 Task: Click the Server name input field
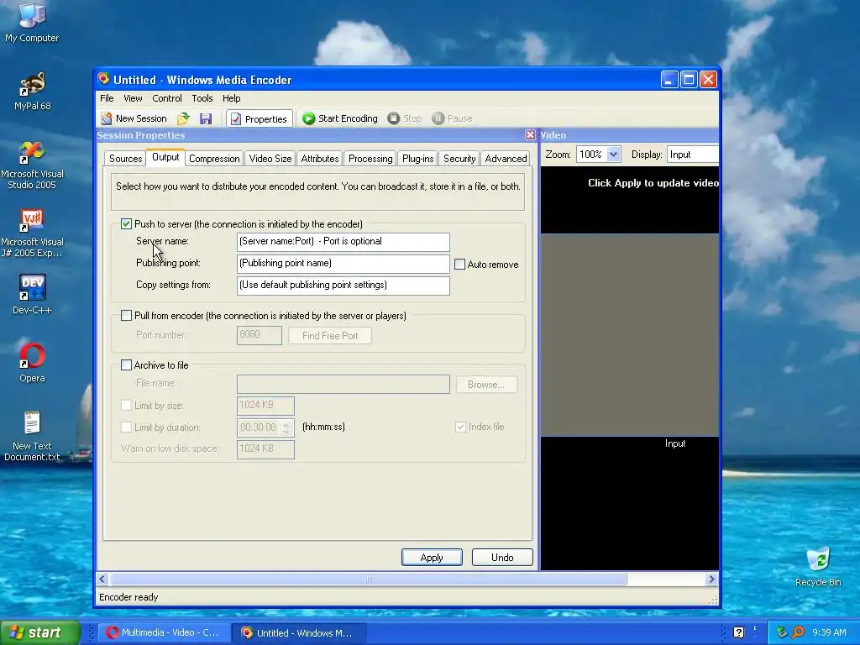(343, 242)
